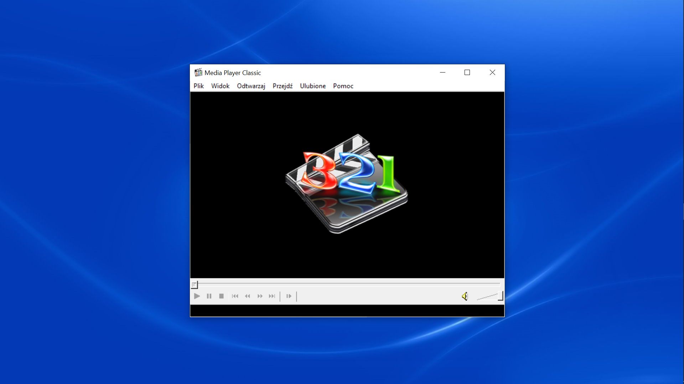The image size is (684, 384).
Task: Click the Frame Step button
Action: pyautogui.click(x=289, y=296)
